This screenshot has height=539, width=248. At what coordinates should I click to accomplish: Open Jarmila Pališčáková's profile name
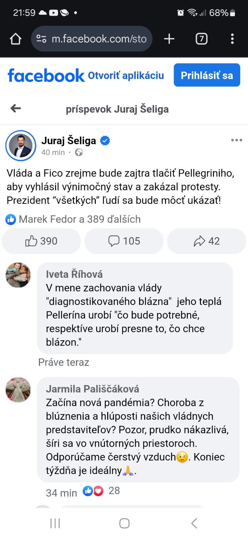coord(92,389)
